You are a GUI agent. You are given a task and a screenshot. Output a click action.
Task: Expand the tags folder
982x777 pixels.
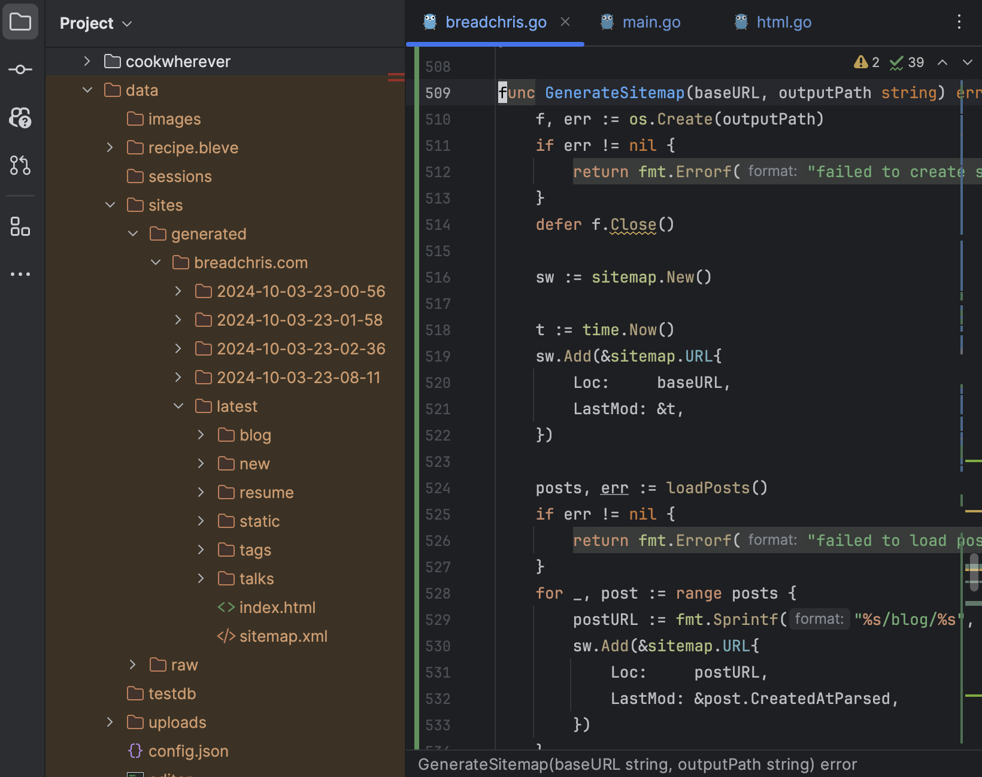(x=201, y=550)
